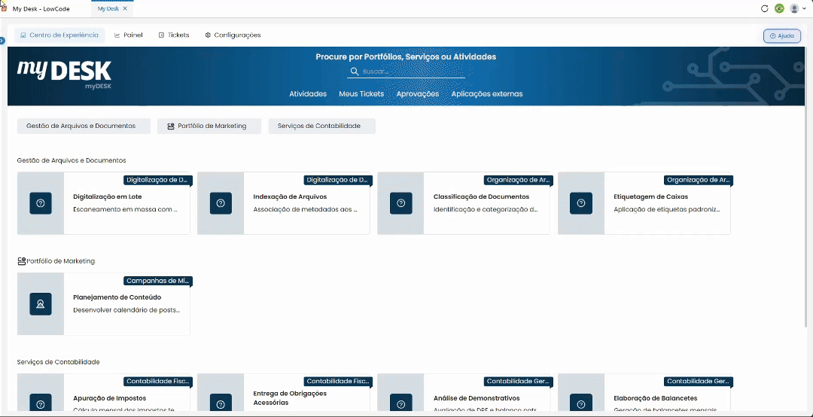Image resolution: width=813 pixels, height=417 pixels.
Task: Click the myDESK logo
Action: pos(64,75)
